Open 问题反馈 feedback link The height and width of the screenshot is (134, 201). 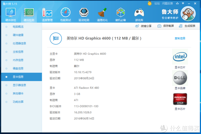pyautogui.click(x=167, y=4)
